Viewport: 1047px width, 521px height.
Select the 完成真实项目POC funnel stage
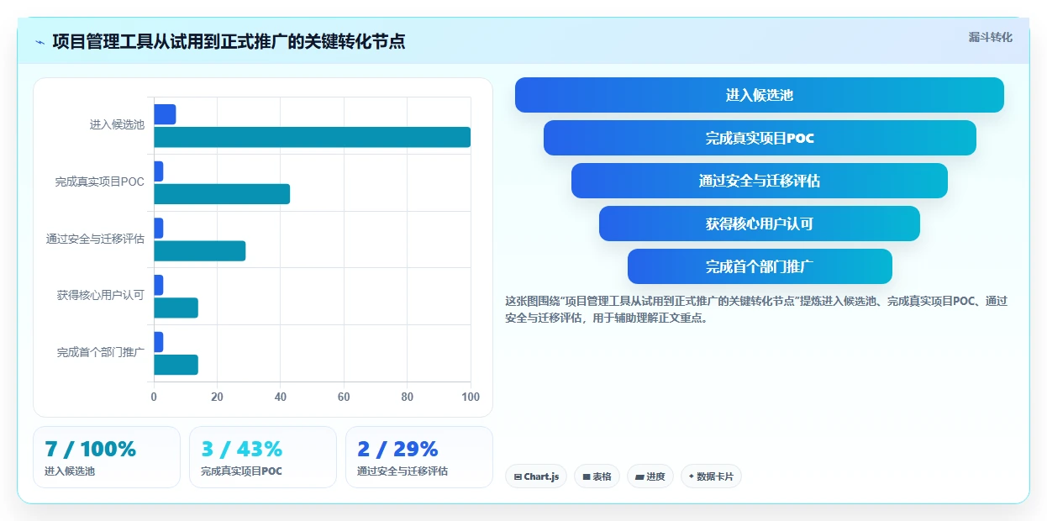coord(760,138)
